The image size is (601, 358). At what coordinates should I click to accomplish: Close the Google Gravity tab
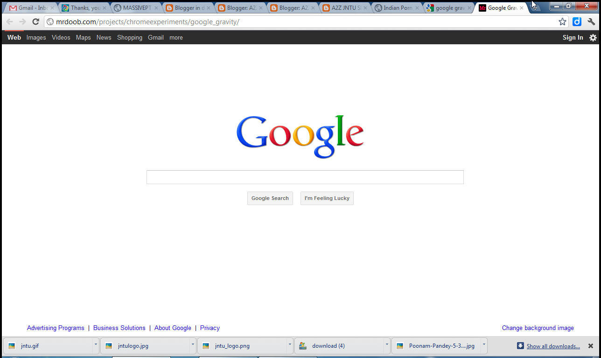pyautogui.click(x=522, y=8)
